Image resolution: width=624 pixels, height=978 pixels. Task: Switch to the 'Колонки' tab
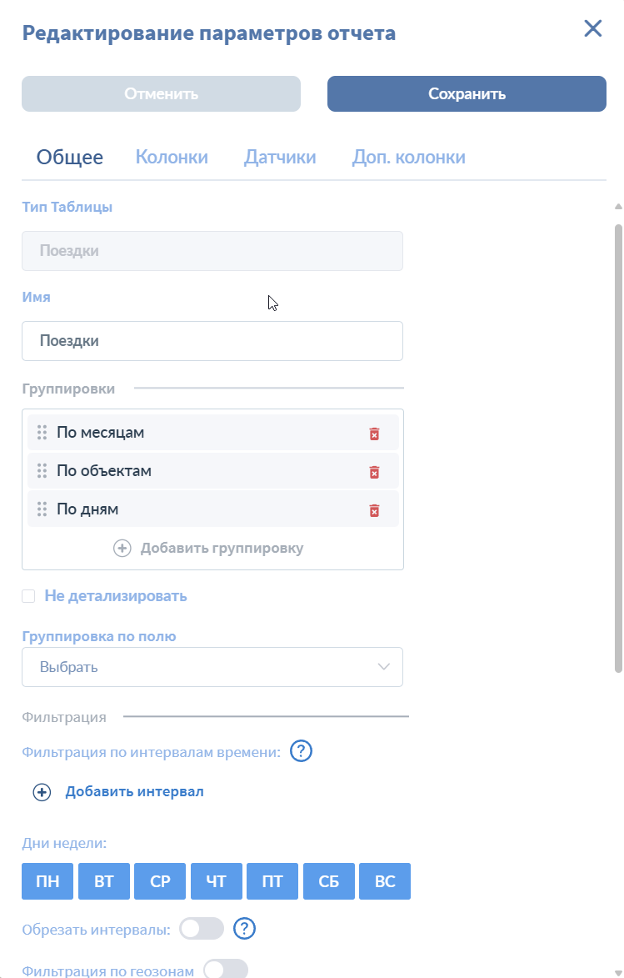pyautogui.click(x=172, y=157)
